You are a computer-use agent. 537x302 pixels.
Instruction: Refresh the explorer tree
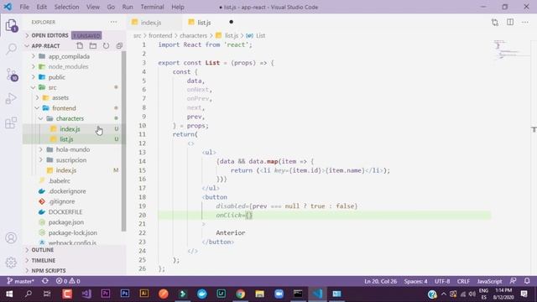(107, 45)
